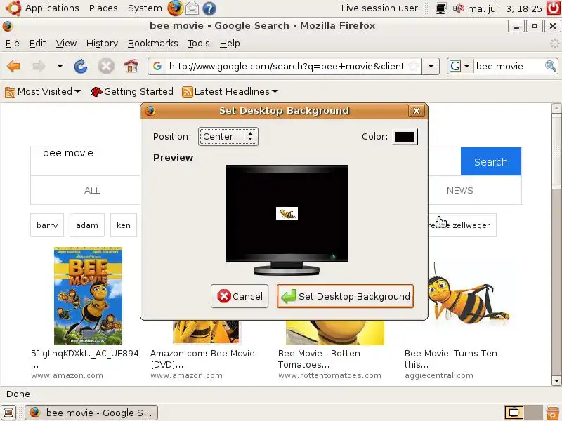
Task: Click the trash icon in bottom panel
Action: pos(554,413)
